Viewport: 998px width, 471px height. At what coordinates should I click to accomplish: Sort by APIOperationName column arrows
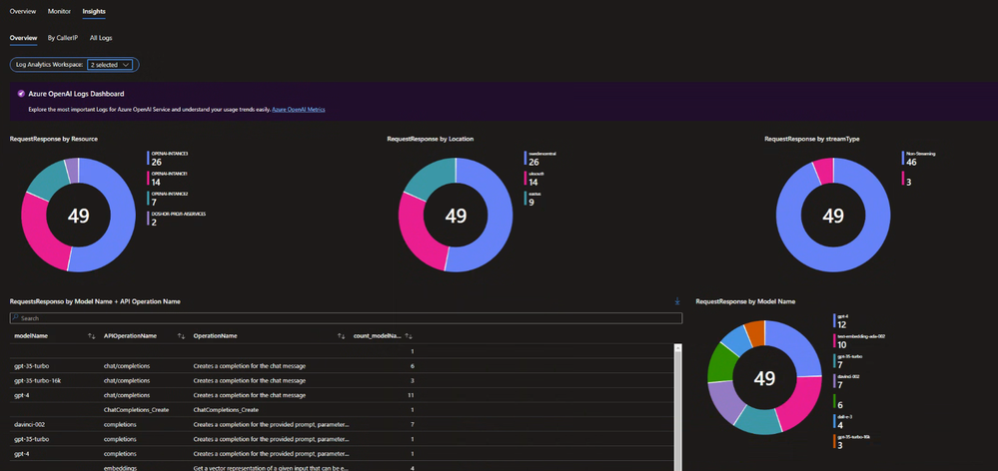[181, 335]
